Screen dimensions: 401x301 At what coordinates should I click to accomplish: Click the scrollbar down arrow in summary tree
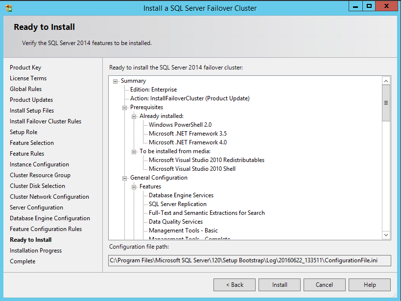click(386, 235)
